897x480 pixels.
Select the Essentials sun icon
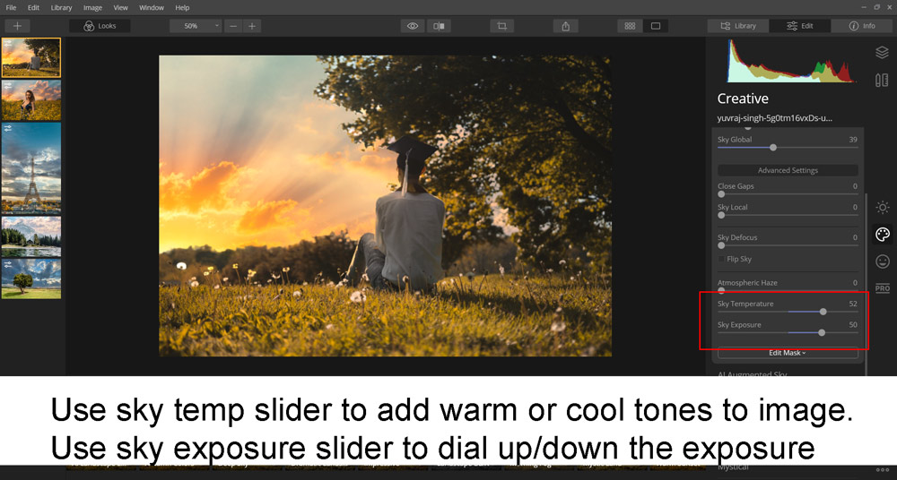883,208
